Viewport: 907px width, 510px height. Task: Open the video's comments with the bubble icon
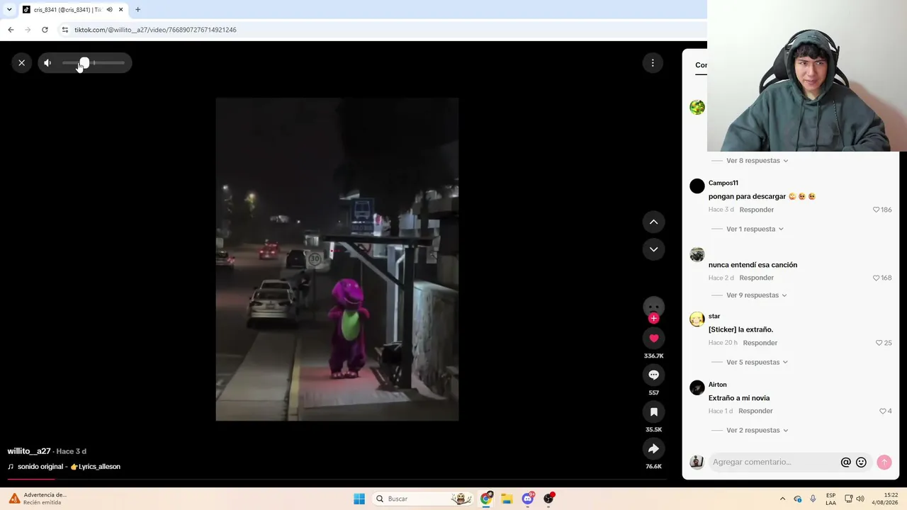tap(653, 375)
